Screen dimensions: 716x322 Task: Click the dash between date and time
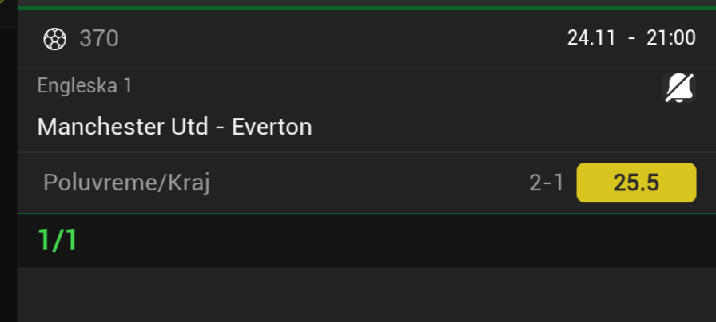[631, 38]
